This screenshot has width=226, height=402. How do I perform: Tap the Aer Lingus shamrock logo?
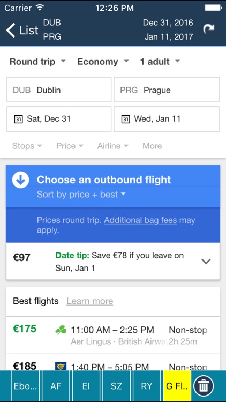pyautogui.click(x=61, y=330)
